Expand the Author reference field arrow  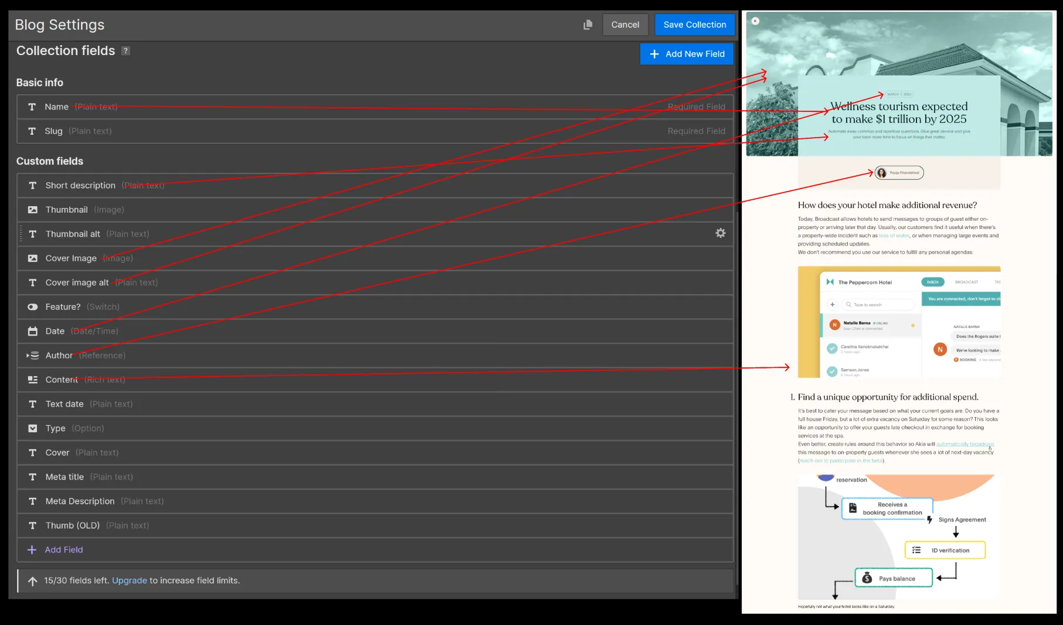point(28,356)
